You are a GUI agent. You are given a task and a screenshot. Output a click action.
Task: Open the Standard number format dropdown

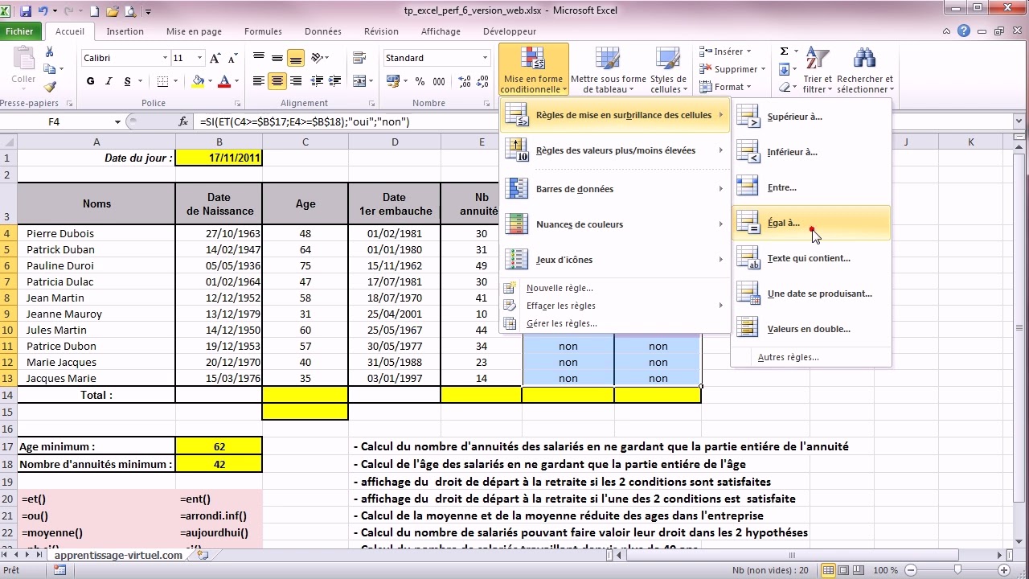click(x=485, y=58)
